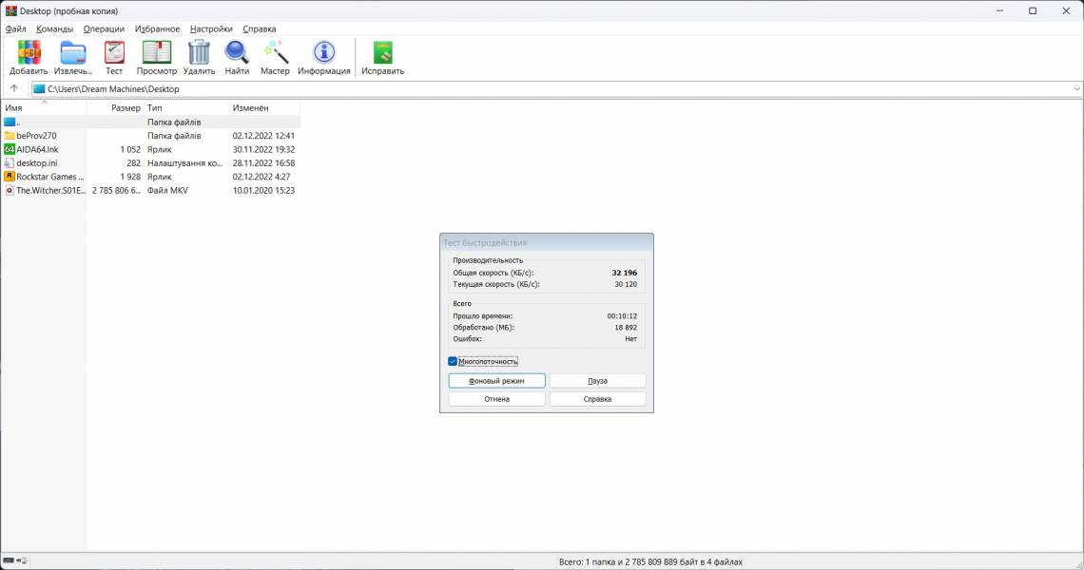
Task: Open the Команды menu
Action: click(54, 29)
